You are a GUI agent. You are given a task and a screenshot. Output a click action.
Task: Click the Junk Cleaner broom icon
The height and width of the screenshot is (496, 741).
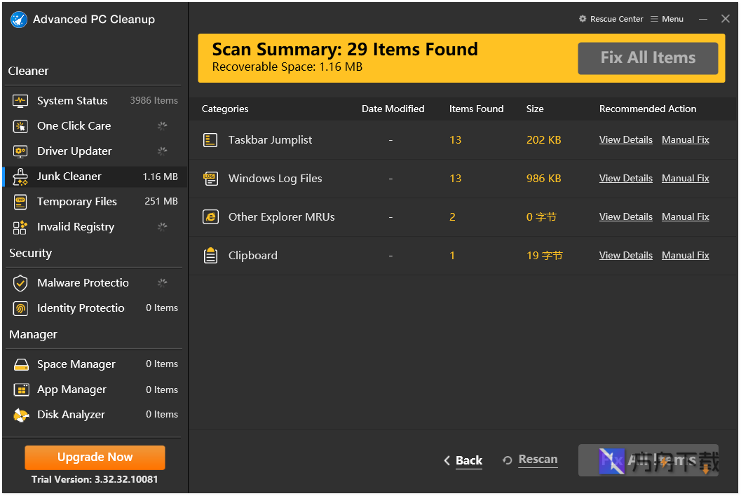point(20,177)
